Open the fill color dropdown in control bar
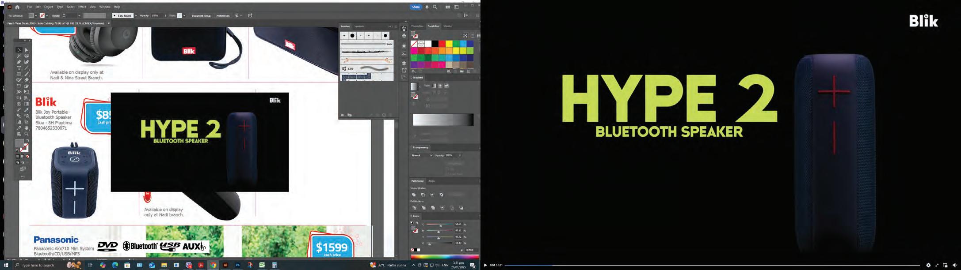This screenshot has height=270, width=961. click(x=36, y=15)
